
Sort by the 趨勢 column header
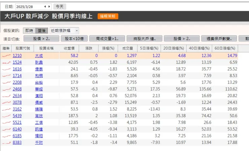[6, 48]
